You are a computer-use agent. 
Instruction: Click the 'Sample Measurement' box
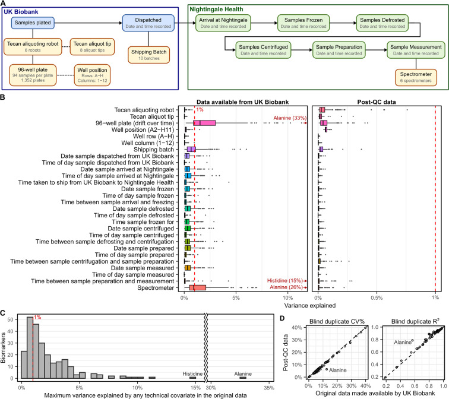pos(416,50)
